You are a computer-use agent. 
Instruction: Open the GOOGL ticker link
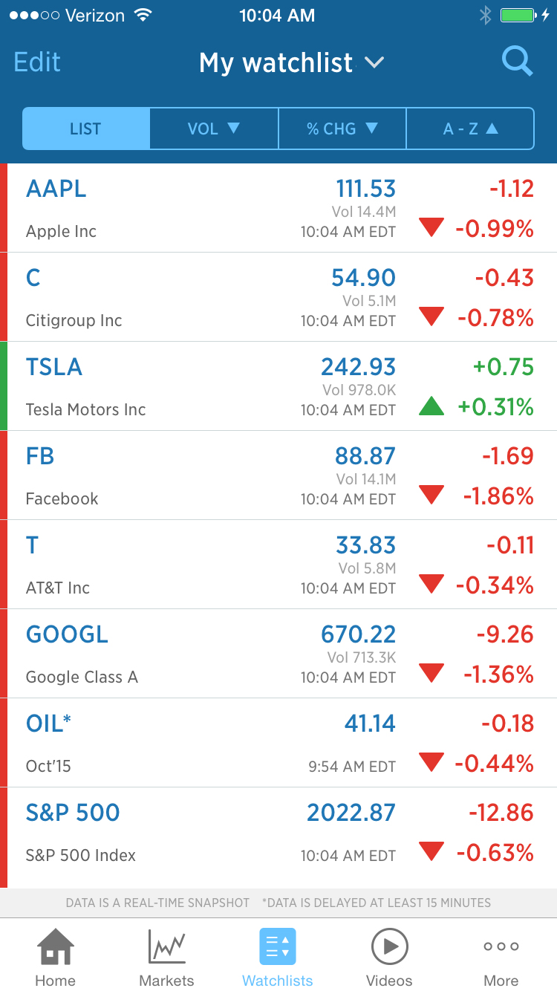[67, 634]
